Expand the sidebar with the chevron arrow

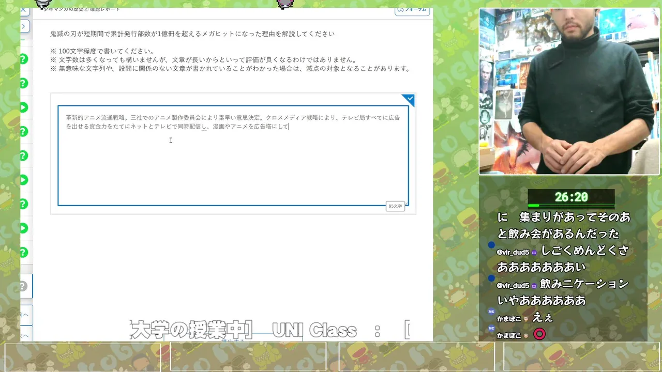[24, 25]
